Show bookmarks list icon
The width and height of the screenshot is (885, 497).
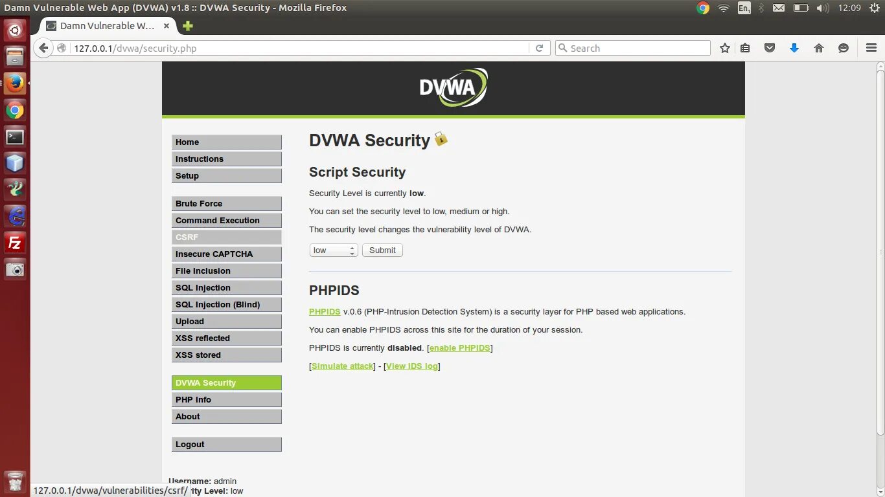(745, 48)
